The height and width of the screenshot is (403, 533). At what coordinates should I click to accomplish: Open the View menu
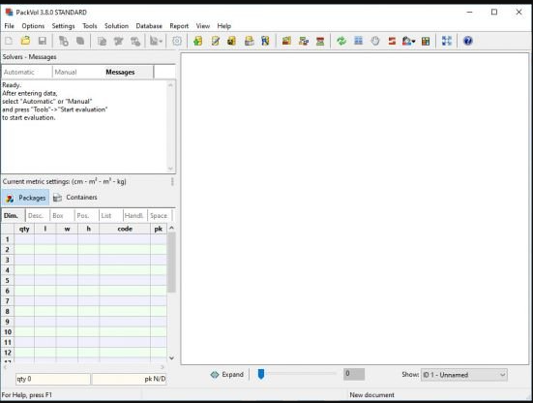click(203, 26)
